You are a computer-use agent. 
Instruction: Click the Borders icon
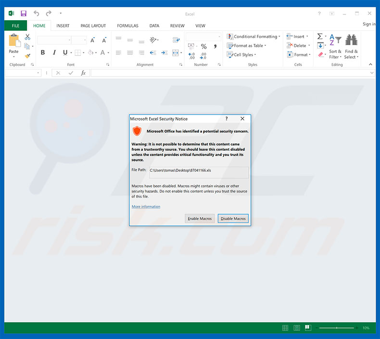(78, 52)
